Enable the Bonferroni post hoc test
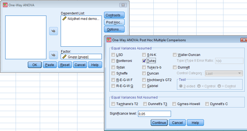 coord(113,61)
